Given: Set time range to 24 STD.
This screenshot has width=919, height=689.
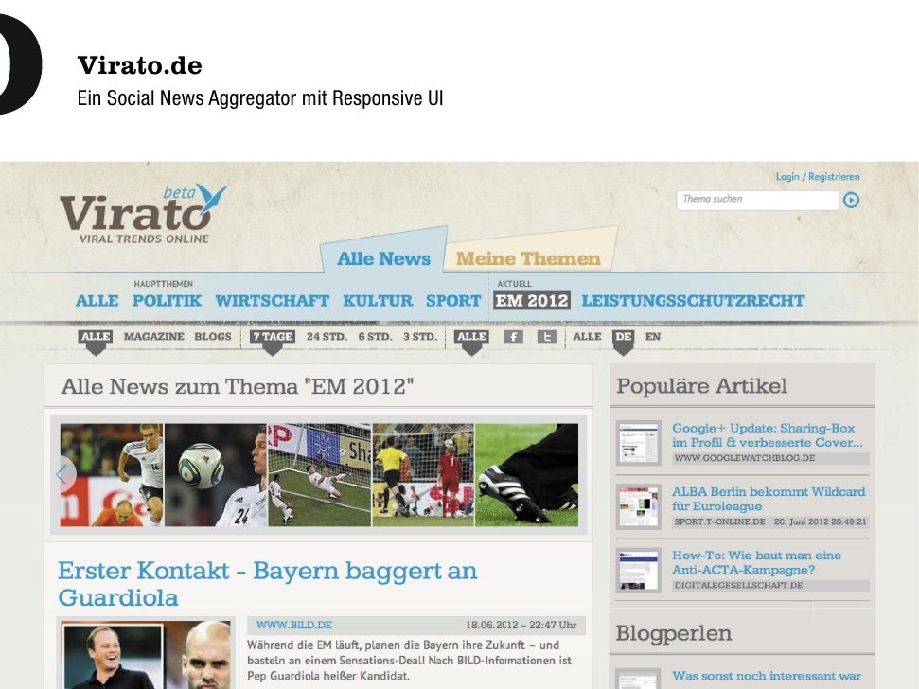Looking at the screenshot, I should (x=327, y=336).
